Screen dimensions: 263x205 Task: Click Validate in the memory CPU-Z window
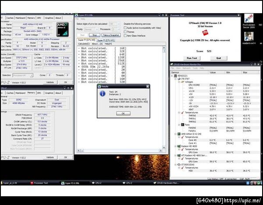(x=50, y=157)
